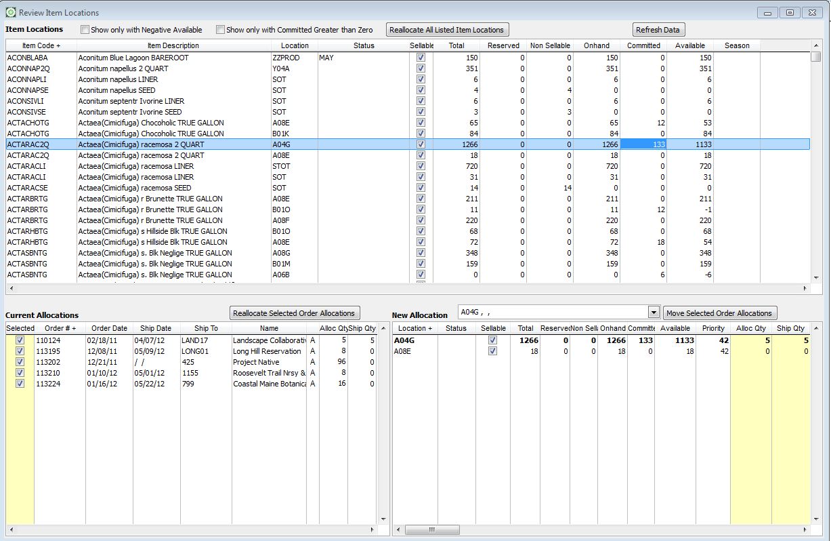
Task: Toggle Sellable checkbox for ACONBLABA row
Action: 421,58
